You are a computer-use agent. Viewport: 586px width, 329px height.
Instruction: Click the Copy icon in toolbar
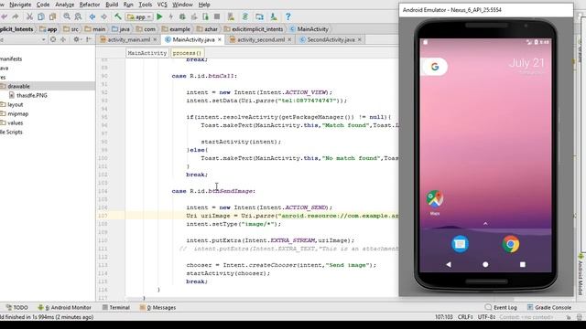click(41, 16)
